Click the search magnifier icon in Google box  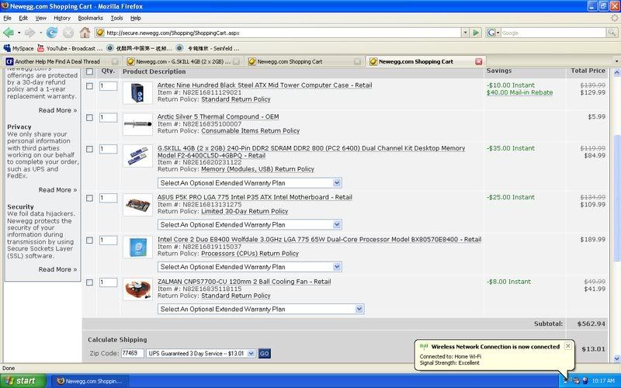pyautogui.click(x=610, y=33)
